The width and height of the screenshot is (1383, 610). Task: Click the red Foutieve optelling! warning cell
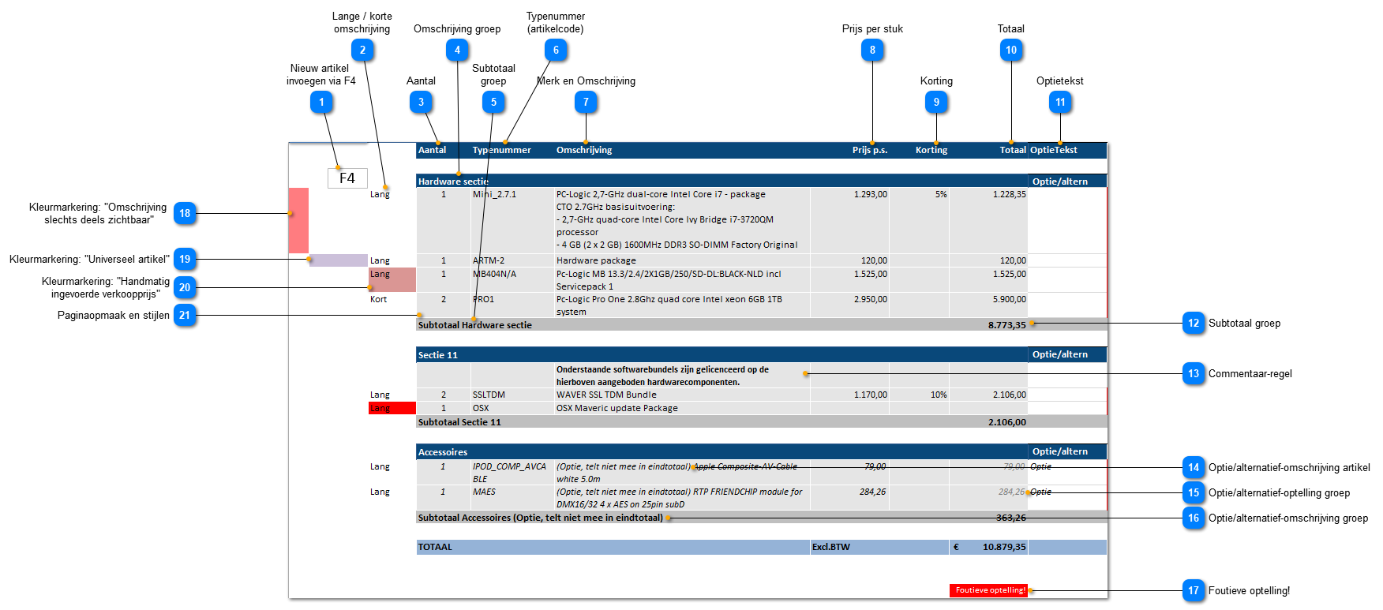989,590
